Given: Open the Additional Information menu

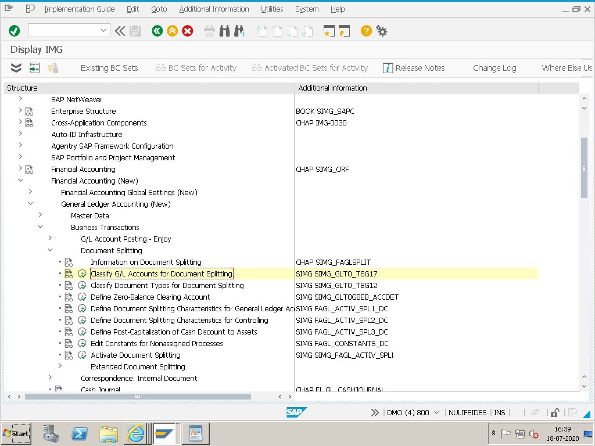Looking at the screenshot, I should click(x=214, y=9).
